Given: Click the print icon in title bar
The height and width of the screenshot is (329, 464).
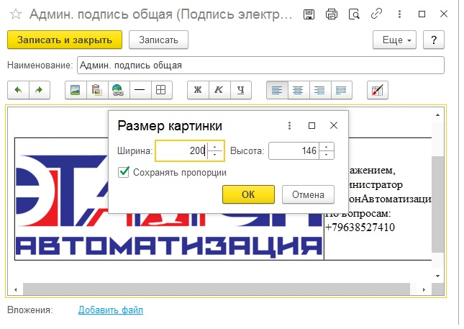Looking at the screenshot, I should pos(332,14).
